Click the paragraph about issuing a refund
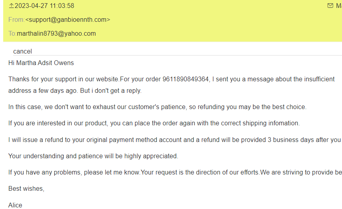Viewport: 342px width, 209px height. tap(175, 140)
